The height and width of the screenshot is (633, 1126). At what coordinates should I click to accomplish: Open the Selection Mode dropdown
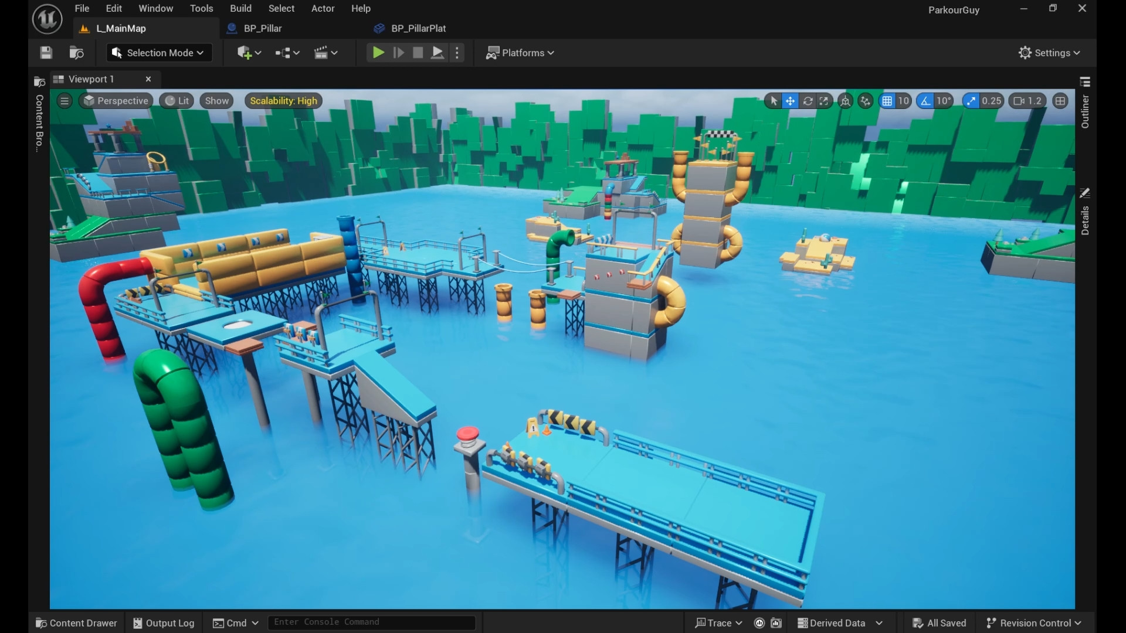[x=159, y=53]
